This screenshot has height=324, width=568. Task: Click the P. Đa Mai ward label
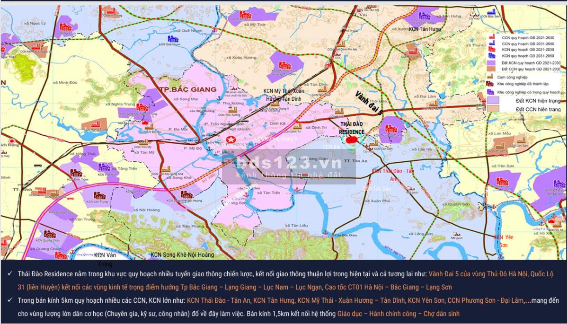(178, 129)
